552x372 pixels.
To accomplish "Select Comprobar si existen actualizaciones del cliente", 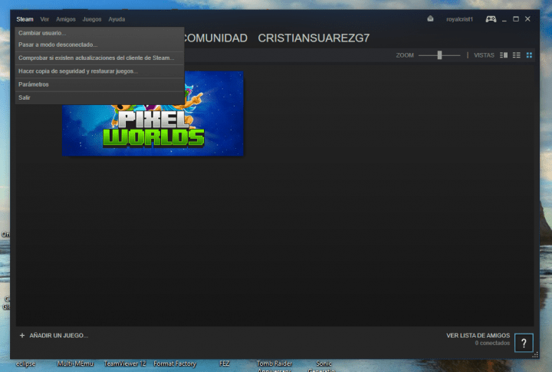I will [99, 58].
